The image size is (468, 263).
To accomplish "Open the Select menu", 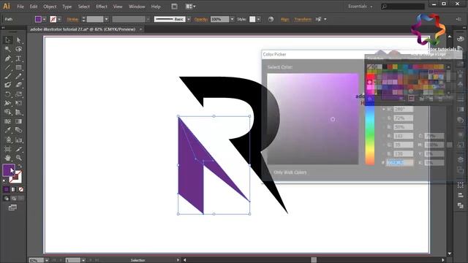I will coord(83,7).
